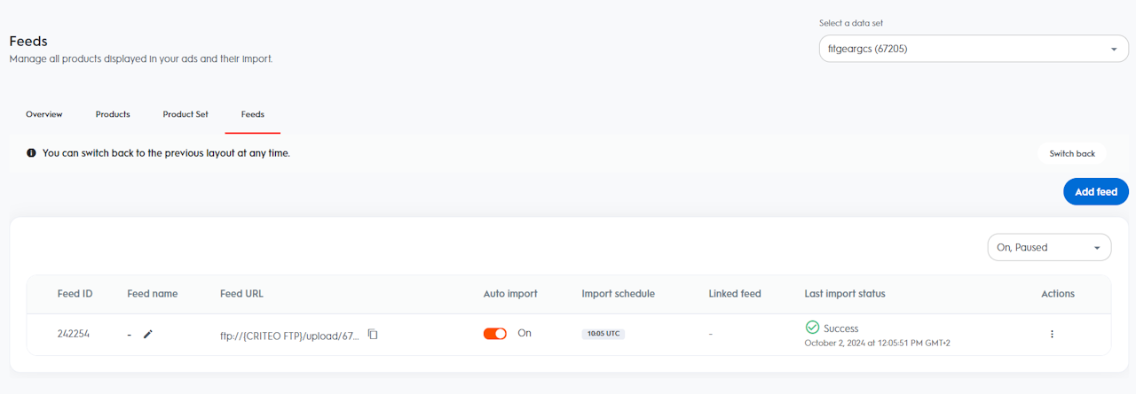Click the pencil icon to edit feed name

[x=148, y=334]
